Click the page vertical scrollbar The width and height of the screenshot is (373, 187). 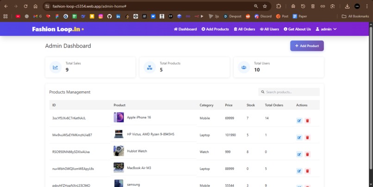[x=371, y=98]
